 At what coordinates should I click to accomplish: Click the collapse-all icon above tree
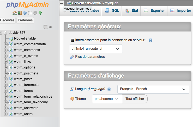coord(46,27)
